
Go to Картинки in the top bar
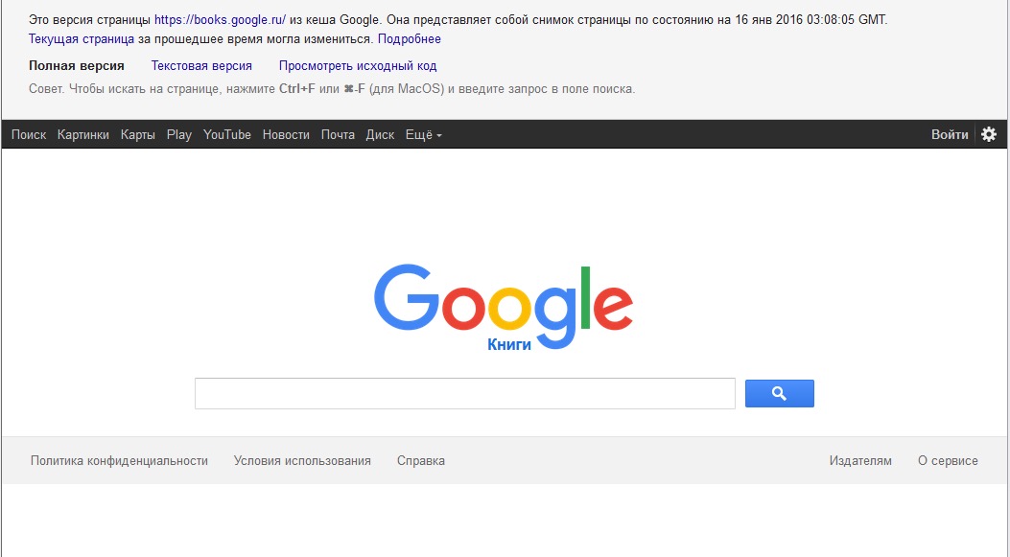[83, 134]
